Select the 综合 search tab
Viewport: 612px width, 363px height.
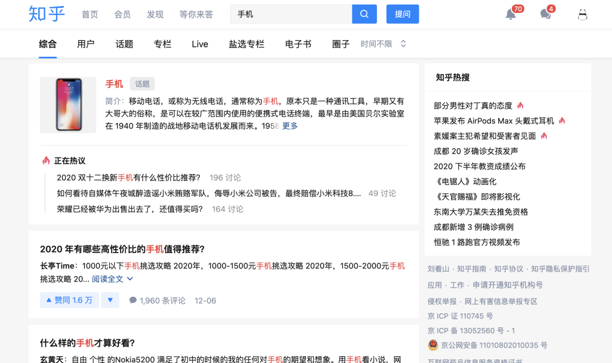point(48,44)
